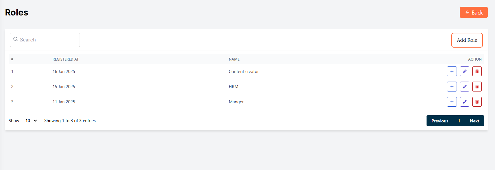
Task: Click the plus icon for Manger role
Action: (452, 102)
